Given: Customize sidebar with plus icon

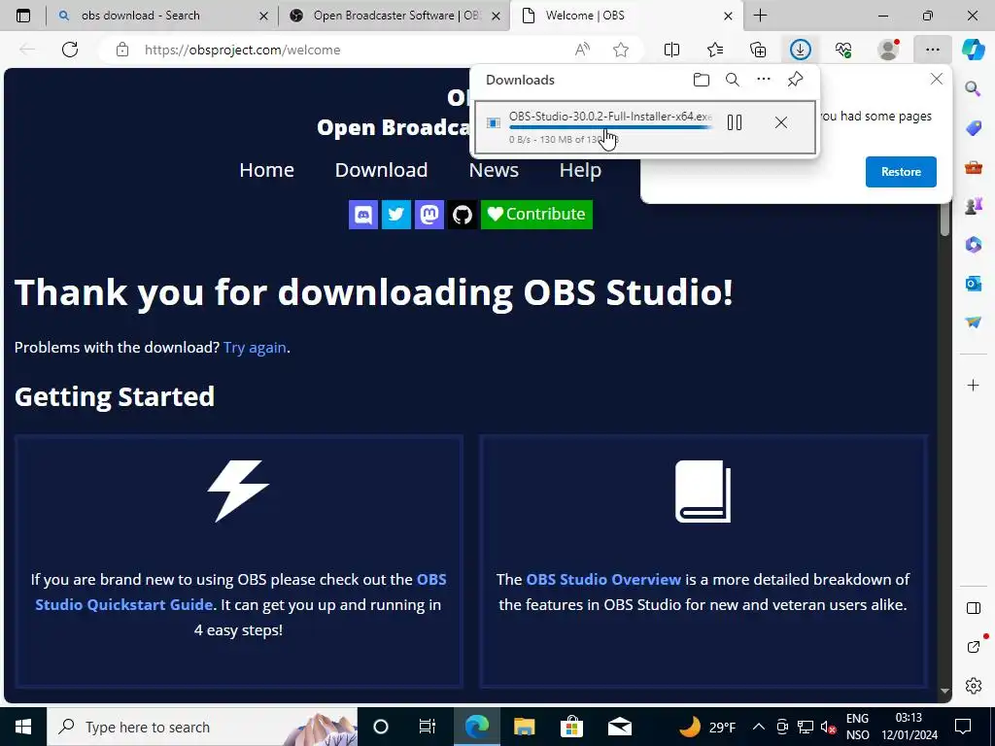Looking at the screenshot, I should click(x=973, y=385).
